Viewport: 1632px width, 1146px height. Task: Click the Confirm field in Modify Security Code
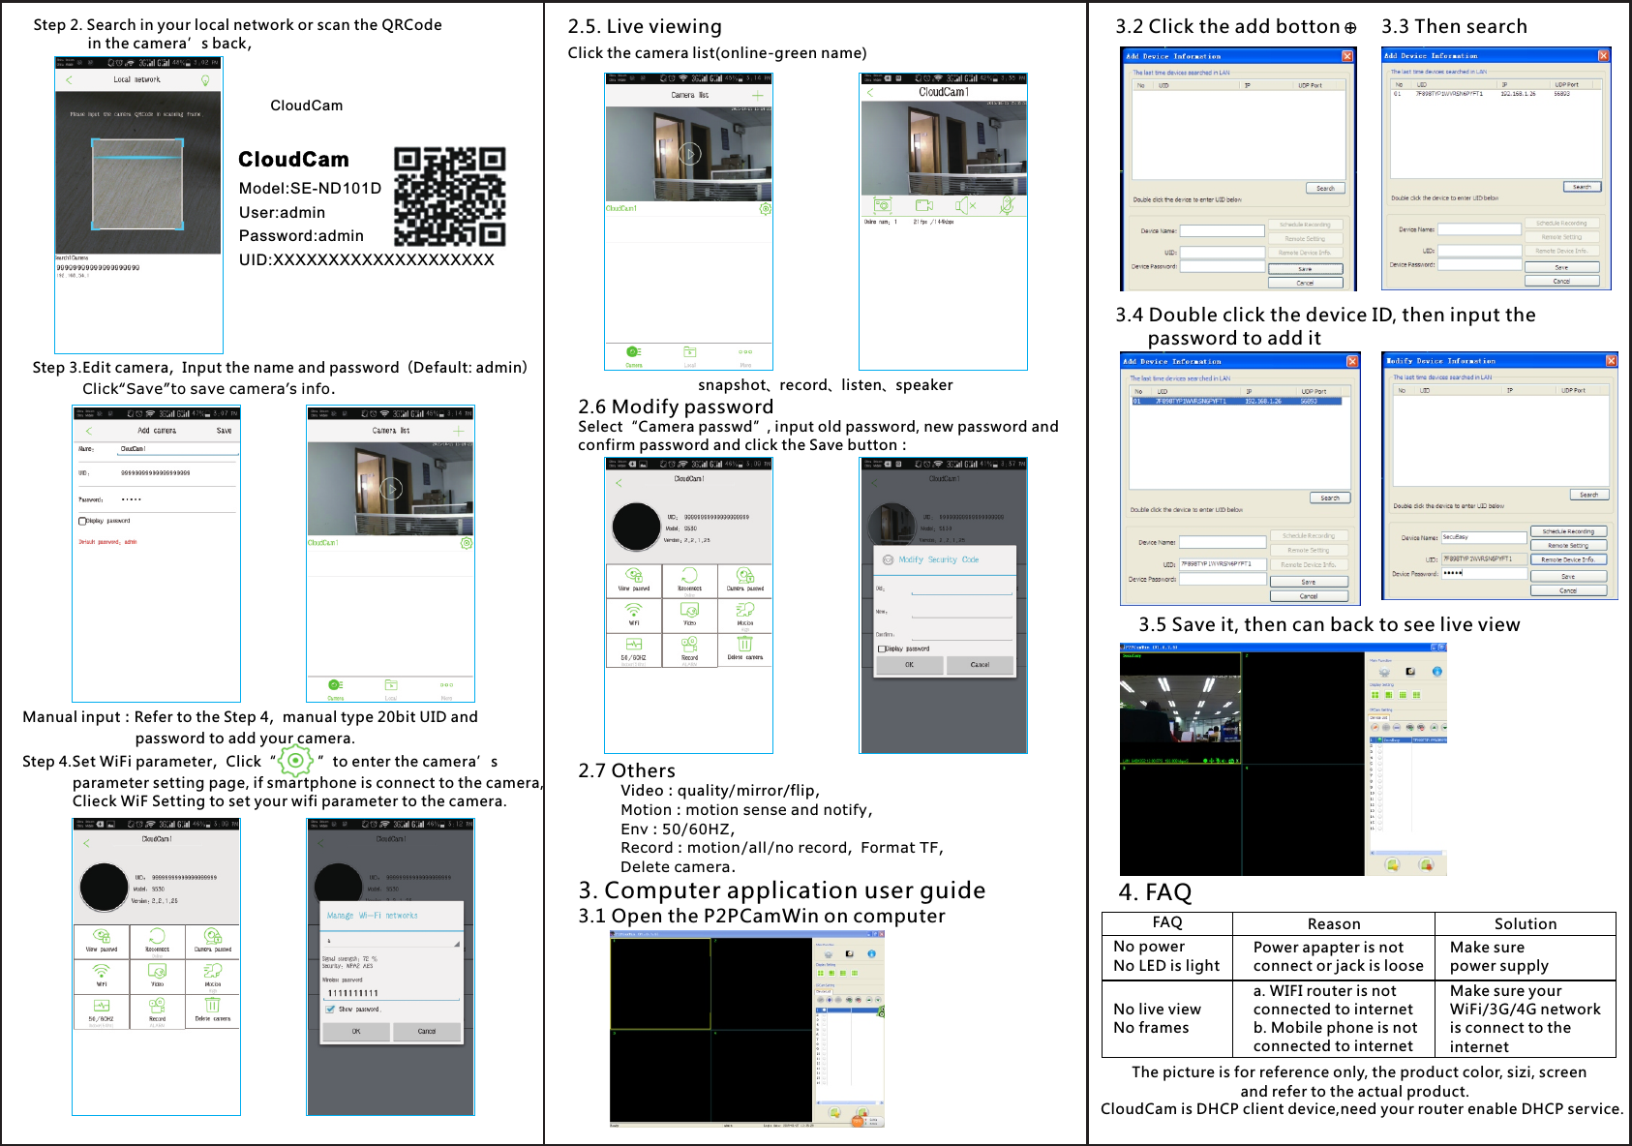click(961, 635)
